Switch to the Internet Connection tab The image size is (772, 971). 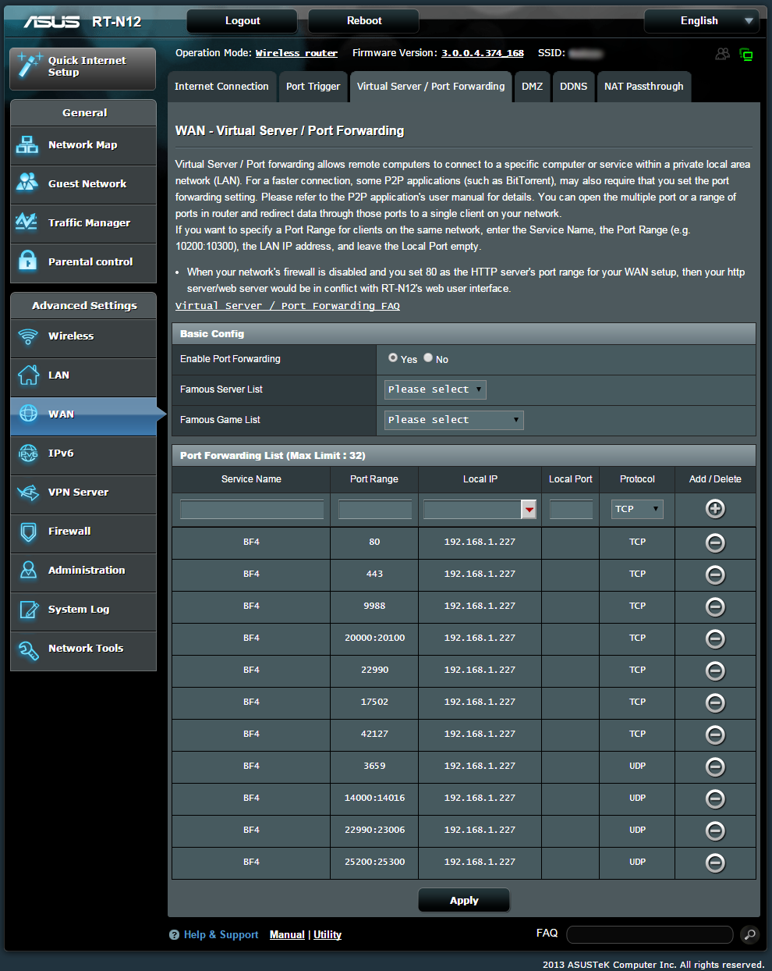point(221,87)
